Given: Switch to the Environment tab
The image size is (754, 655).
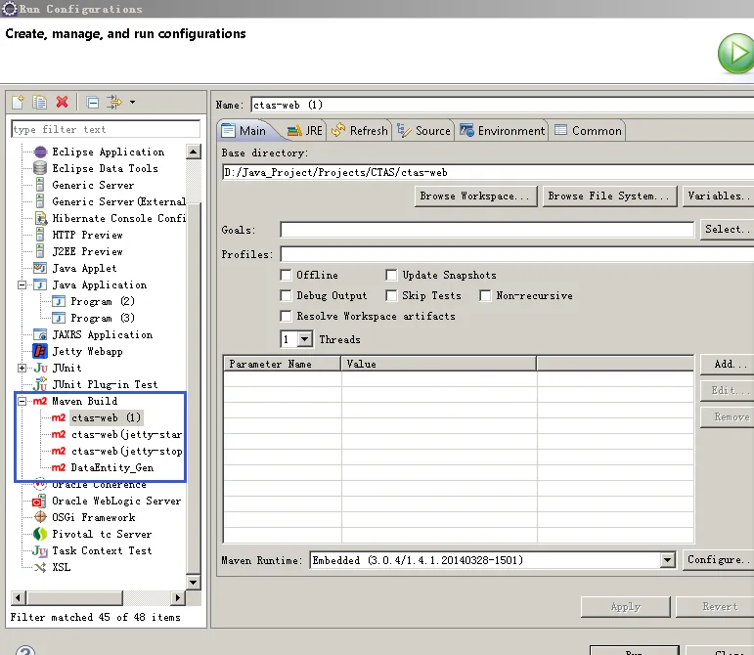Looking at the screenshot, I should coord(502,131).
